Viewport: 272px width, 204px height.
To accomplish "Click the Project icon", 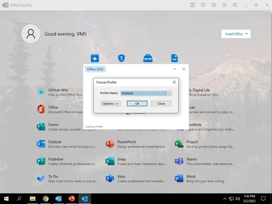I will (179, 144).
